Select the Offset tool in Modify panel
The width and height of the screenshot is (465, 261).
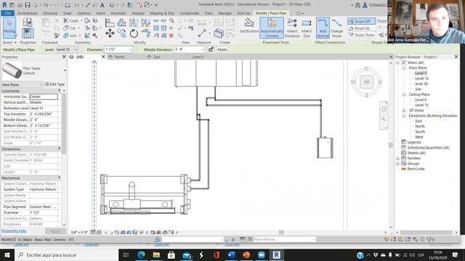tap(121, 22)
